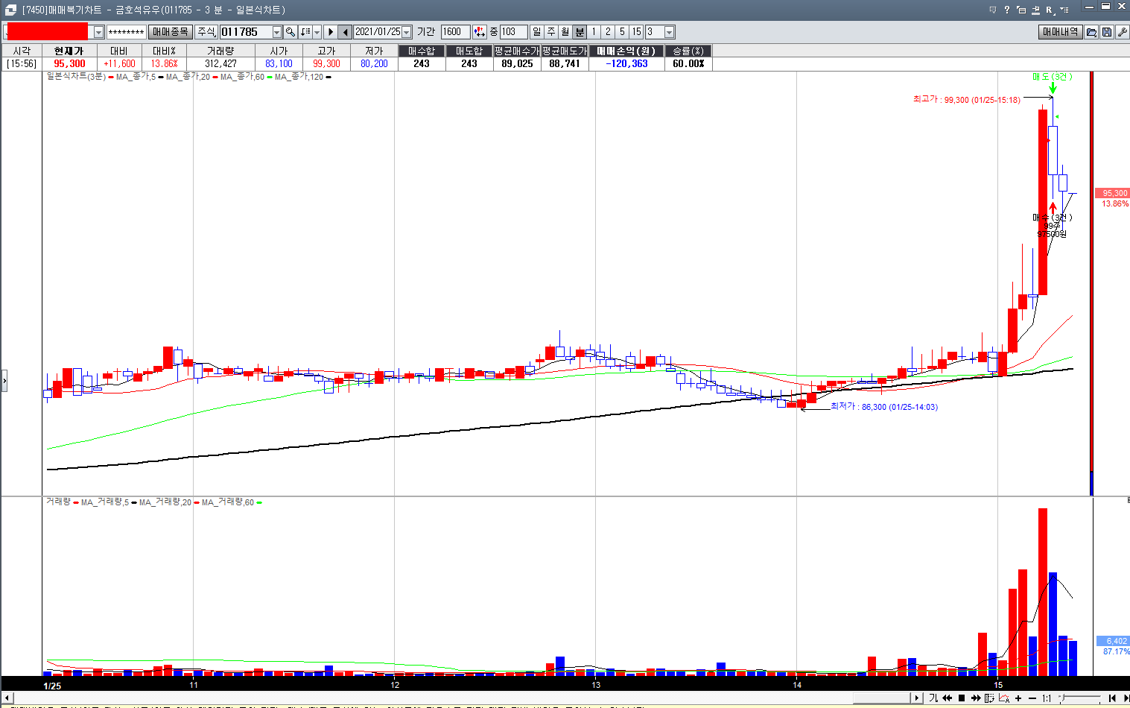Image resolution: width=1130 pixels, height=708 pixels.
Task: Click the list menu icon in title bar
Action: click(x=1064, y=10)
